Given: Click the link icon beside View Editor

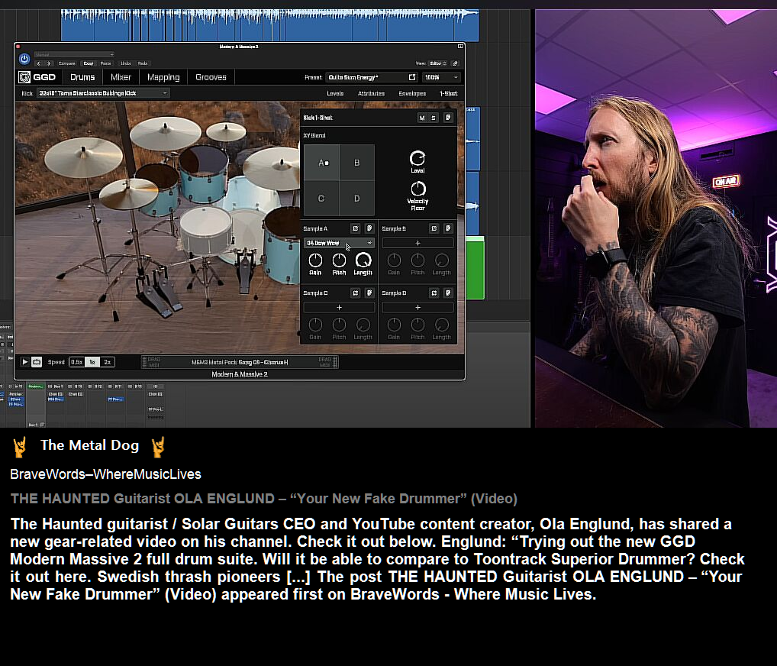Looking at the screenshot, I should click(x=456, y=63).
